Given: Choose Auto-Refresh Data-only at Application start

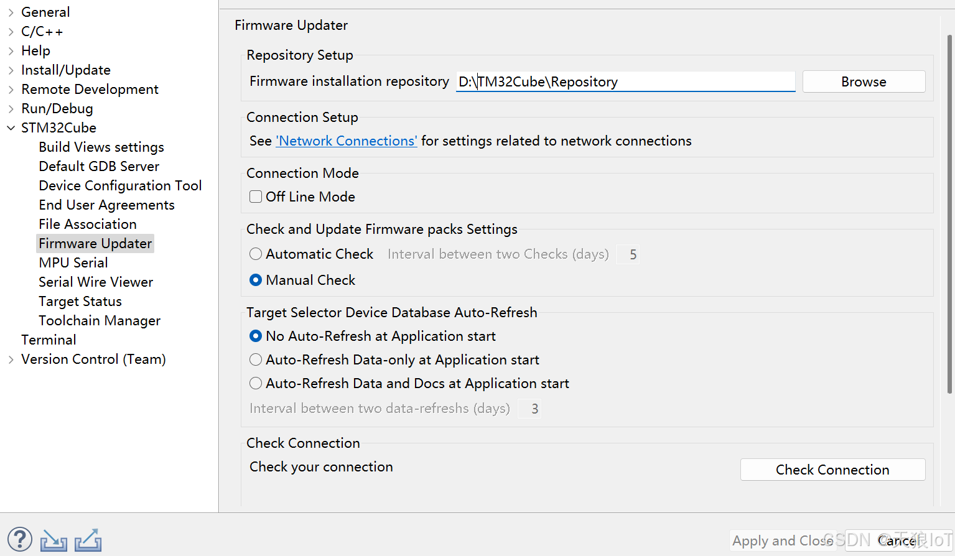Looking at the screenshot, I should 256,359.
